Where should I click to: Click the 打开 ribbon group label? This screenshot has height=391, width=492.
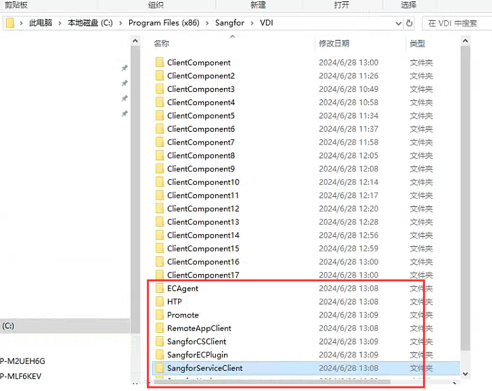click(341, 5)
